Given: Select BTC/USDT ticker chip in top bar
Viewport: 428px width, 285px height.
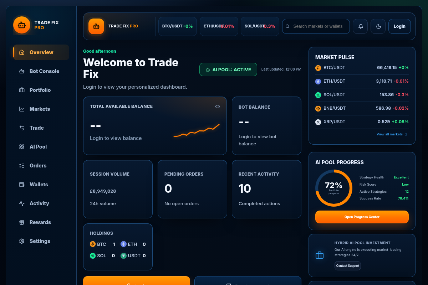Looking at the screenshot, I should point(178,26).
